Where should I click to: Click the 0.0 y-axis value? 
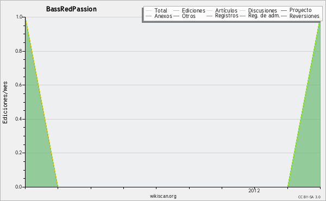click(19, 187)
